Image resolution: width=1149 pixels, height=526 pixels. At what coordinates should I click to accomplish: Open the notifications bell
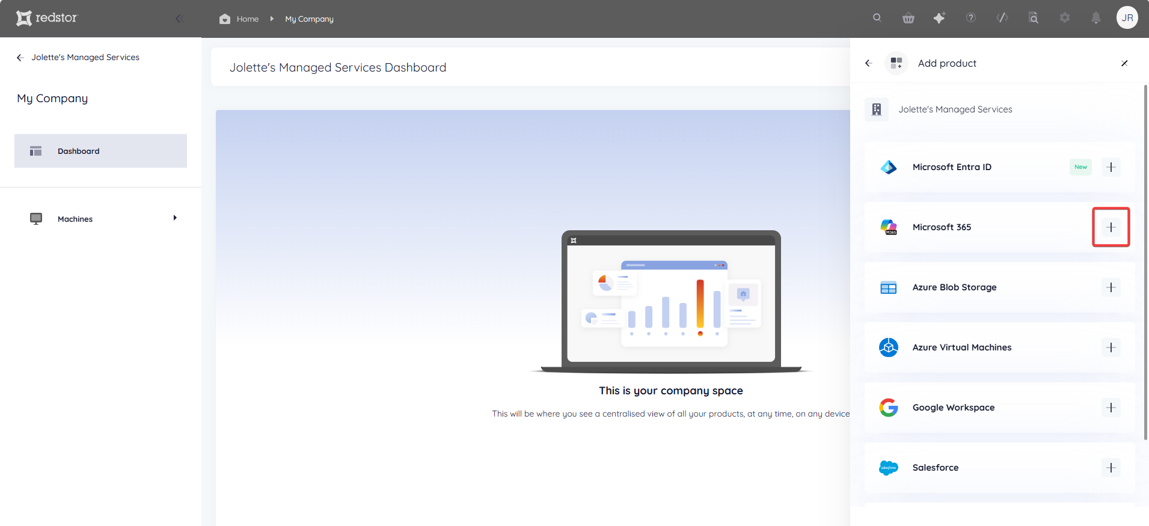(x=1096, y=18)
